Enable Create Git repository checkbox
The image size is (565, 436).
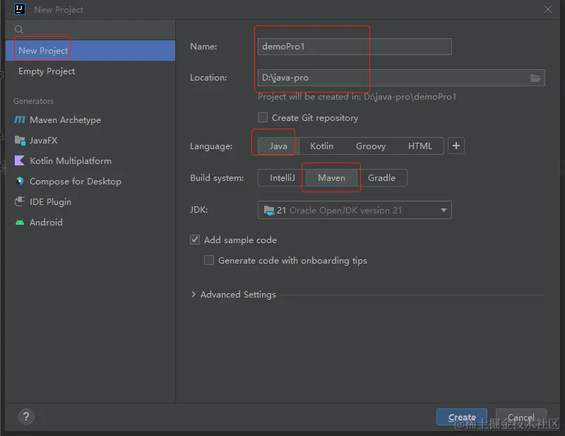coord(263,117)
